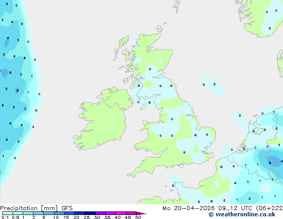This screenshot has height=219, width=283.
Task: Click the '15' legend scale label
Action: point(66,217)
